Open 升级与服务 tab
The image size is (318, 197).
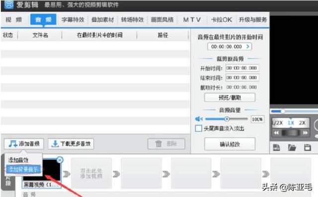[x=253, y=20]
